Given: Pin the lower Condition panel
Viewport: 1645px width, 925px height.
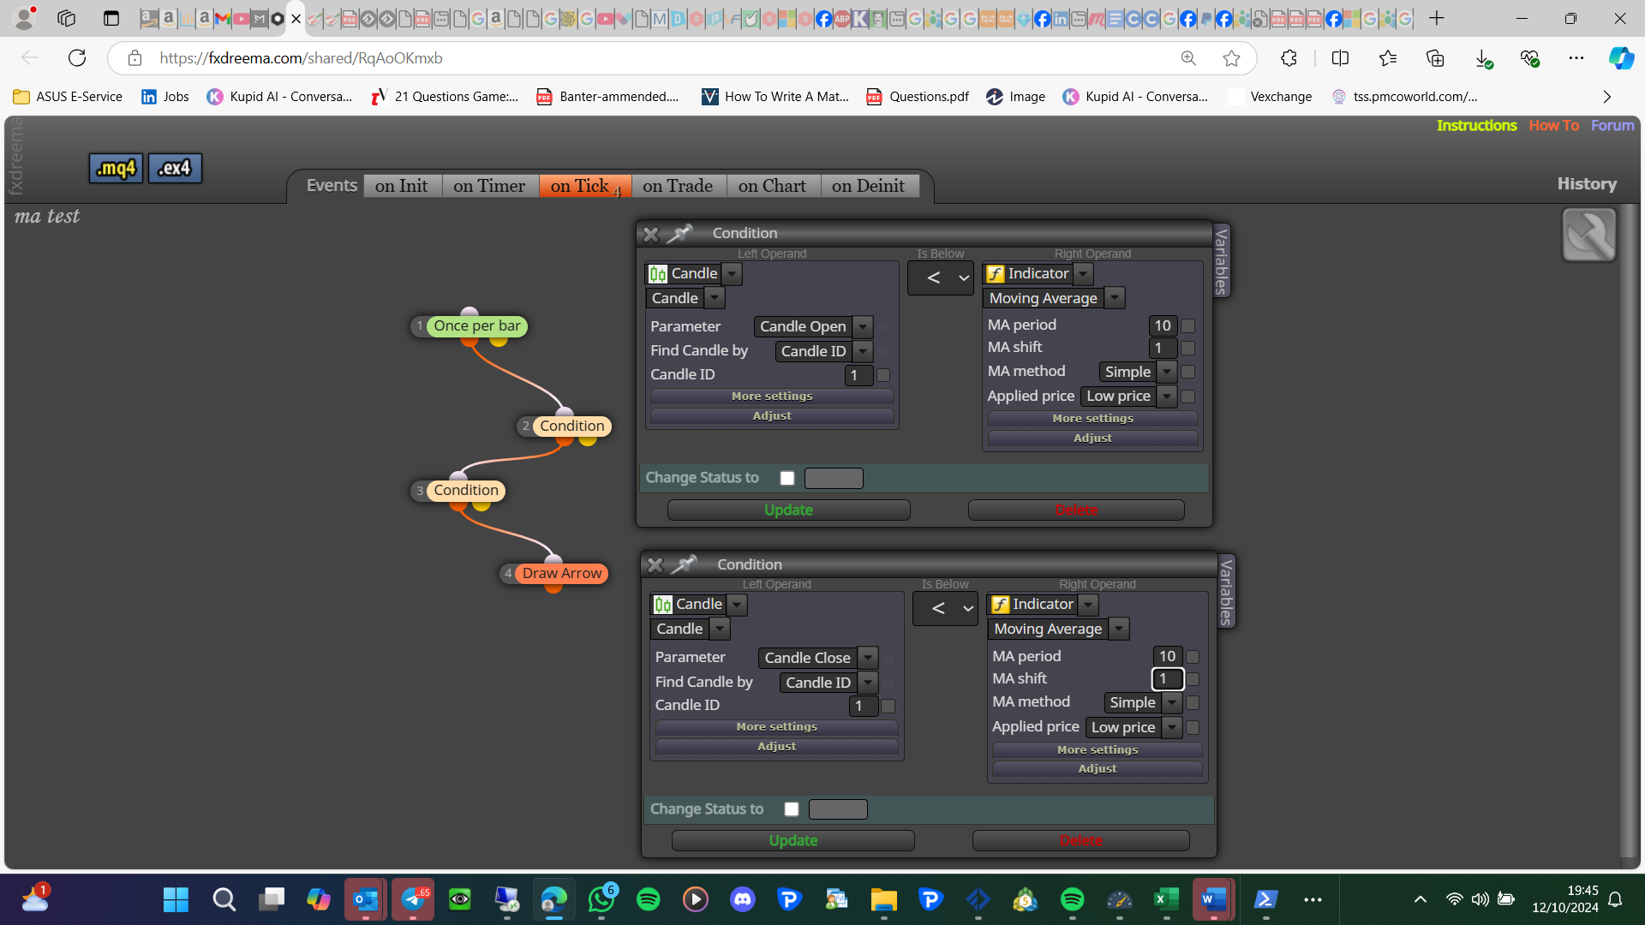Looking at the screenshot, I should click(x=684, y=564).
